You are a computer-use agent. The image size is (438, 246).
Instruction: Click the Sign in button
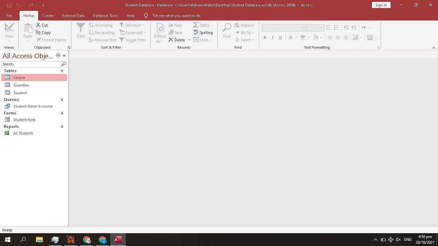point(381,5)
